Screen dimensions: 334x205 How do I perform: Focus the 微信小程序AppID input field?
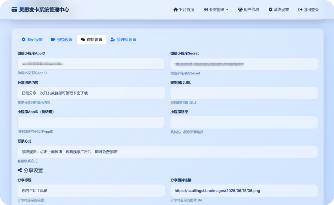click(91, 64)
